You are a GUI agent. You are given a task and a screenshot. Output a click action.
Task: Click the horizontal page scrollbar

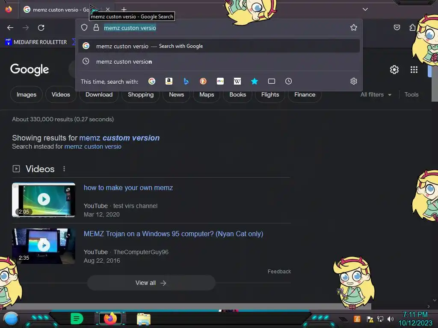186,306
